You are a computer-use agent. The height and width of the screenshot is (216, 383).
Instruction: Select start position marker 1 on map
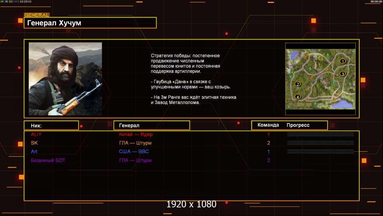pos(343,61)
